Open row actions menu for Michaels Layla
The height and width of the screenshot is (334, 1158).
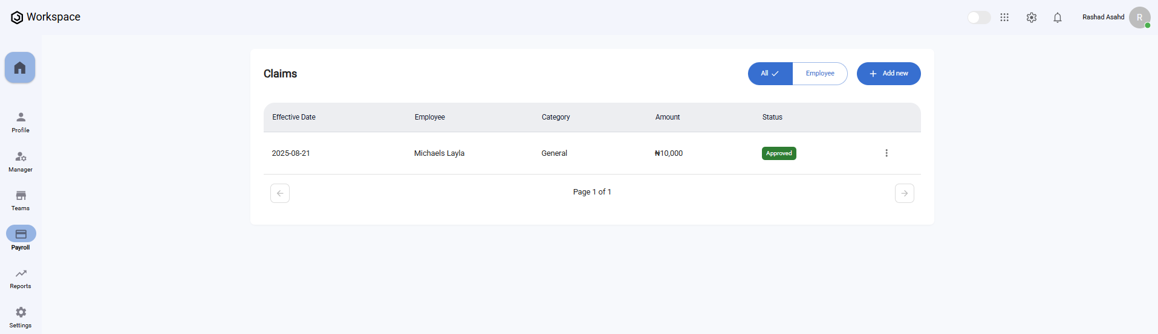pyautogui.click(x=886, y=153)
